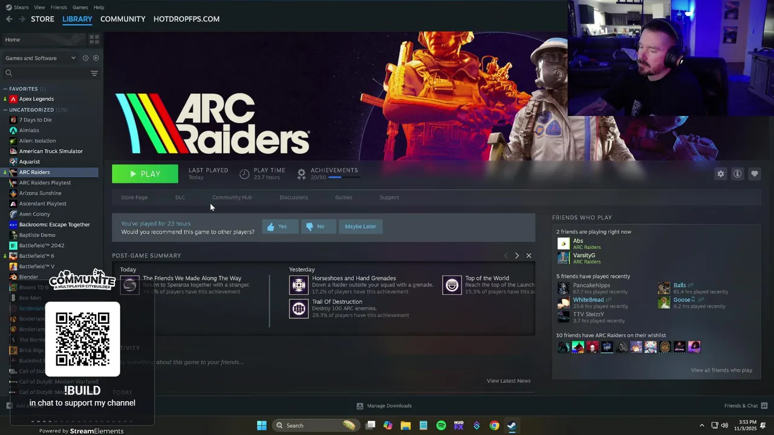Select Alien: Isolation
Screen dimensions: 774x435
tap(37, 141)
